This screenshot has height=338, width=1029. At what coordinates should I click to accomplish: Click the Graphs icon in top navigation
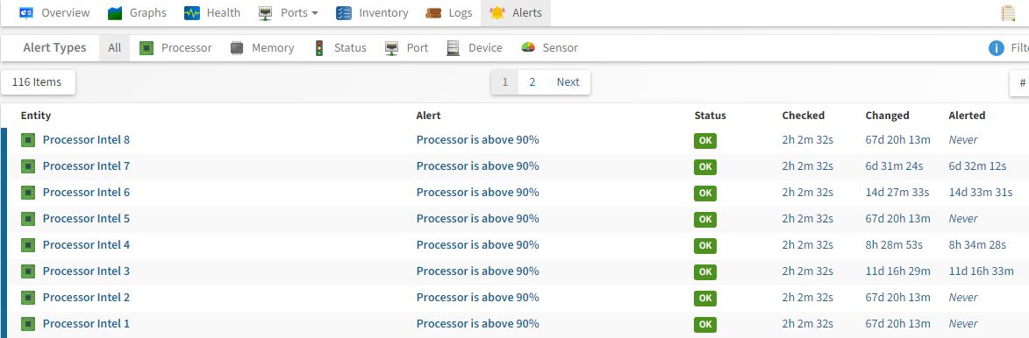[x=115, y=12]
